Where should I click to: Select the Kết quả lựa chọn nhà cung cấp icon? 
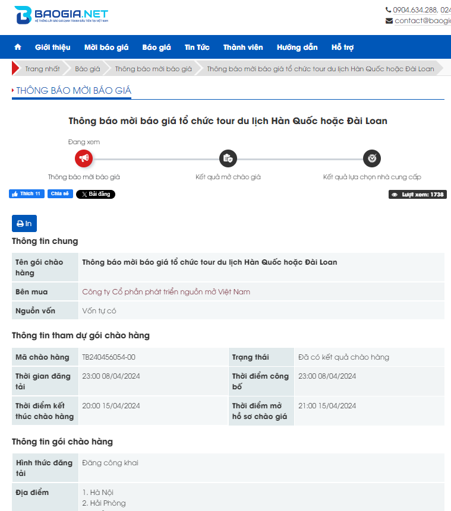(x=372, y=158)
